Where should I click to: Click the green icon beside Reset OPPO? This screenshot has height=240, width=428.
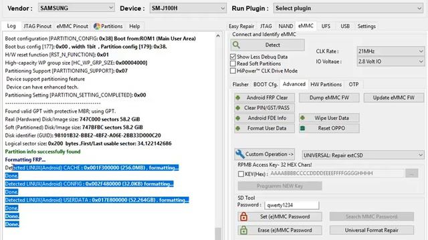(x=302, y=128)
